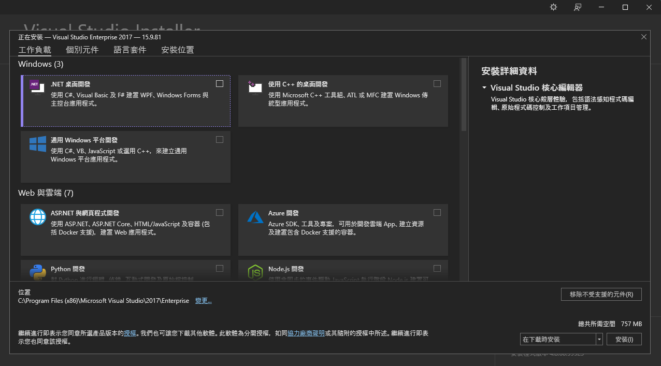Click the Python development icon
Viewport: 661px width, 366px height.
click(x=38, y=272)
